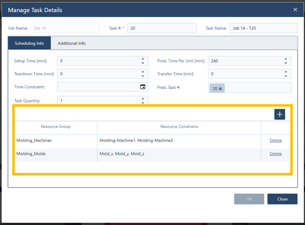The image size is (305, 225).
Task: Increase Prod. Time Per Unit value
Action: [286, 59]
